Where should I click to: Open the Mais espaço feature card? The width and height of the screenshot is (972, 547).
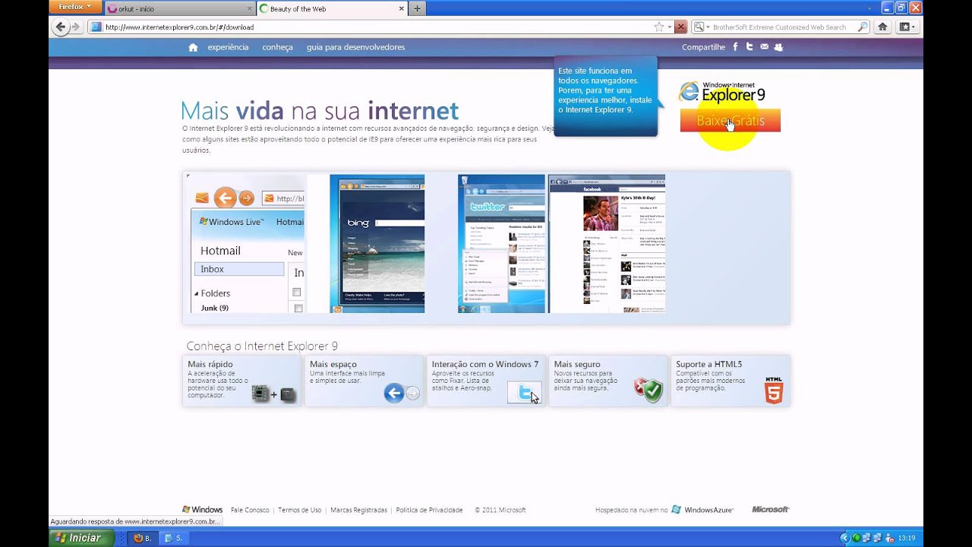(364, 381)
